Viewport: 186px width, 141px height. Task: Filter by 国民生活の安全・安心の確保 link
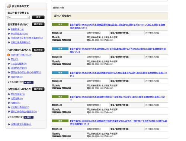26,72
